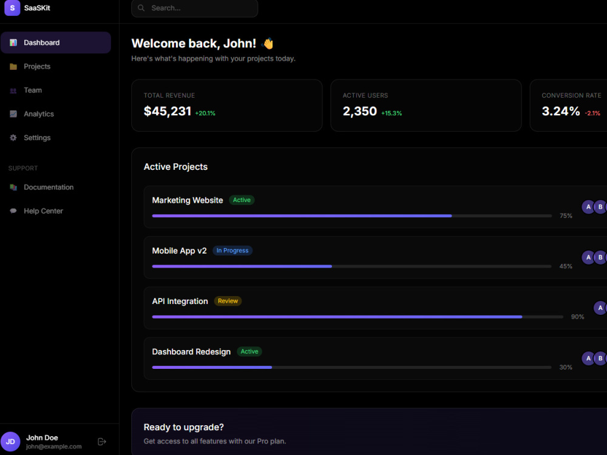Click the API Integration progress bar
Image resolution: width=607 pixels, height=455 pixels.
[x=358, y=317]
